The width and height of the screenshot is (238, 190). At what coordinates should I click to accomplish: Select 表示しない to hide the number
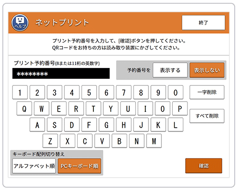point(207,70)
